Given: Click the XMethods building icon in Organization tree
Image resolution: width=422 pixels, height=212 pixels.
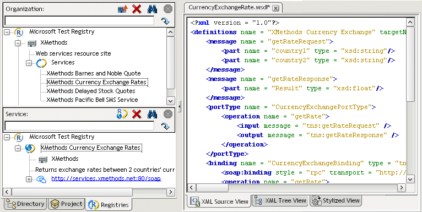Looking at the screenshot, I should [32, 43].
